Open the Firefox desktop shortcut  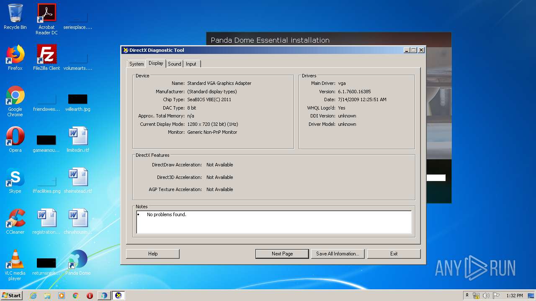(x=15, y=58)
